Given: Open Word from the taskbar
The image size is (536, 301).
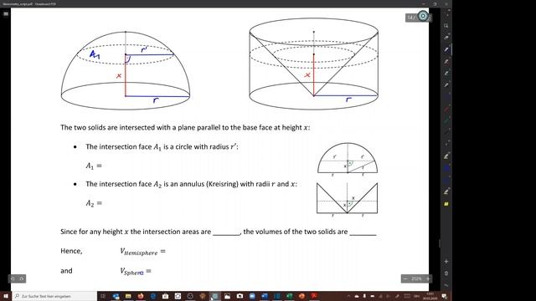Looking at the screenshot, I should click(265, 296).
